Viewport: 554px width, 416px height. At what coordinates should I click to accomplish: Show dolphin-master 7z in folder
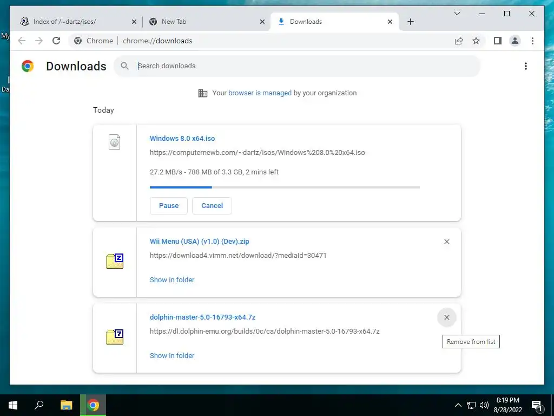coord(172,355)
